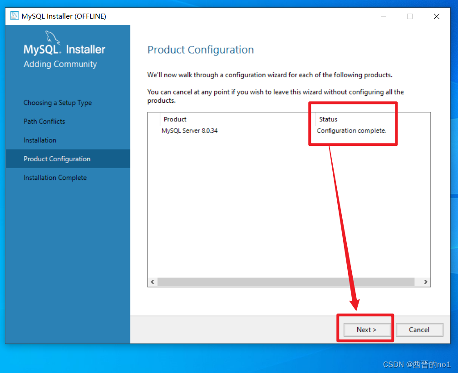Select the Choosing a Setup Type step
This screenshot has height=373, width=458.
tap(58, 103)
